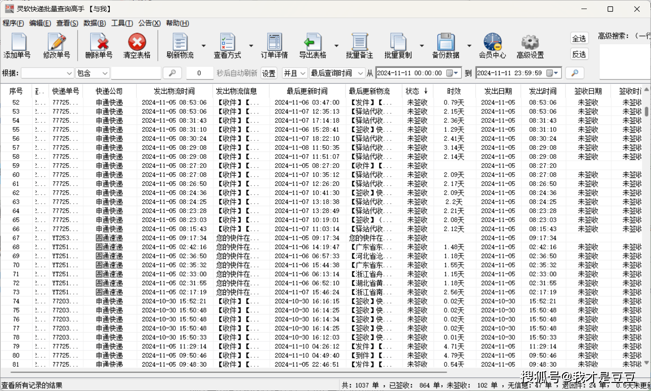Click the date range search button
The width and height of the screenshot is (651, 391).
(x=575, y=73)
